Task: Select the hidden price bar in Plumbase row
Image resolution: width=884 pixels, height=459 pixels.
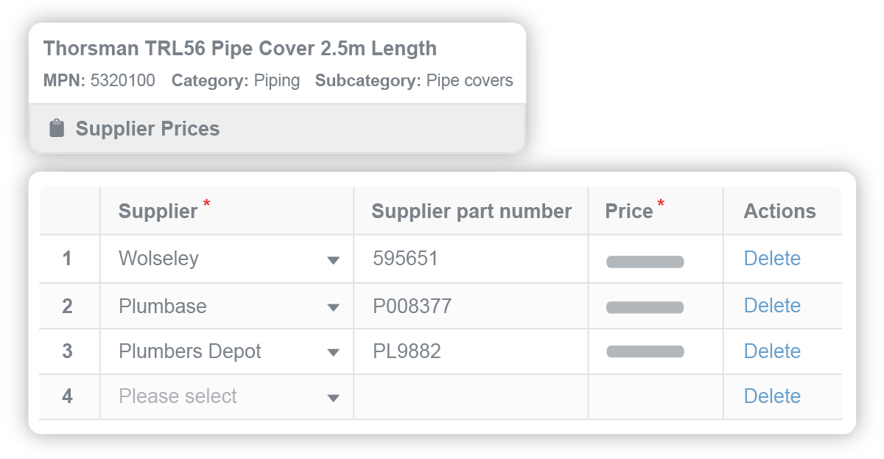Action: pyautogui.click(x=645, y=306)
